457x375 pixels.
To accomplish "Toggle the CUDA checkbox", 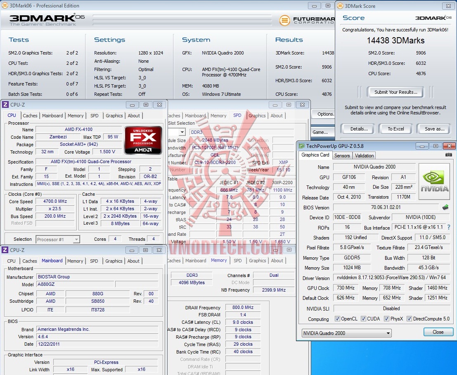I will (363, 319).
